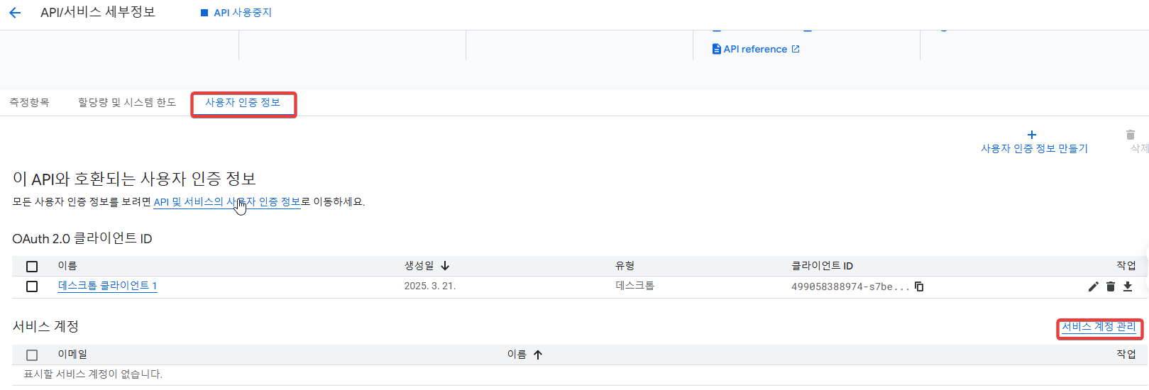Screen dimensions: 1149x390
Task: Click the OAuth 2.0 클라이언트 ID heading
Action: (x=82, y=239)
